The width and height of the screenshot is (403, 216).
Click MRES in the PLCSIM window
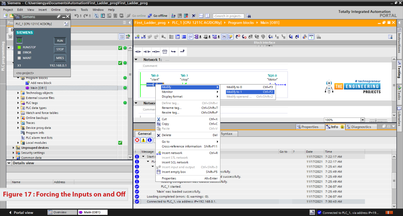pyautogui.click(x=60, y=58)
